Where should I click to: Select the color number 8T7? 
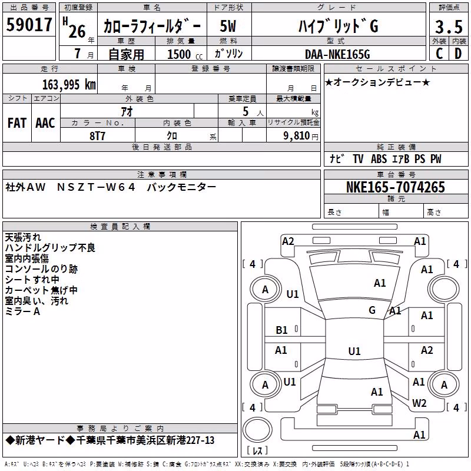97,136
